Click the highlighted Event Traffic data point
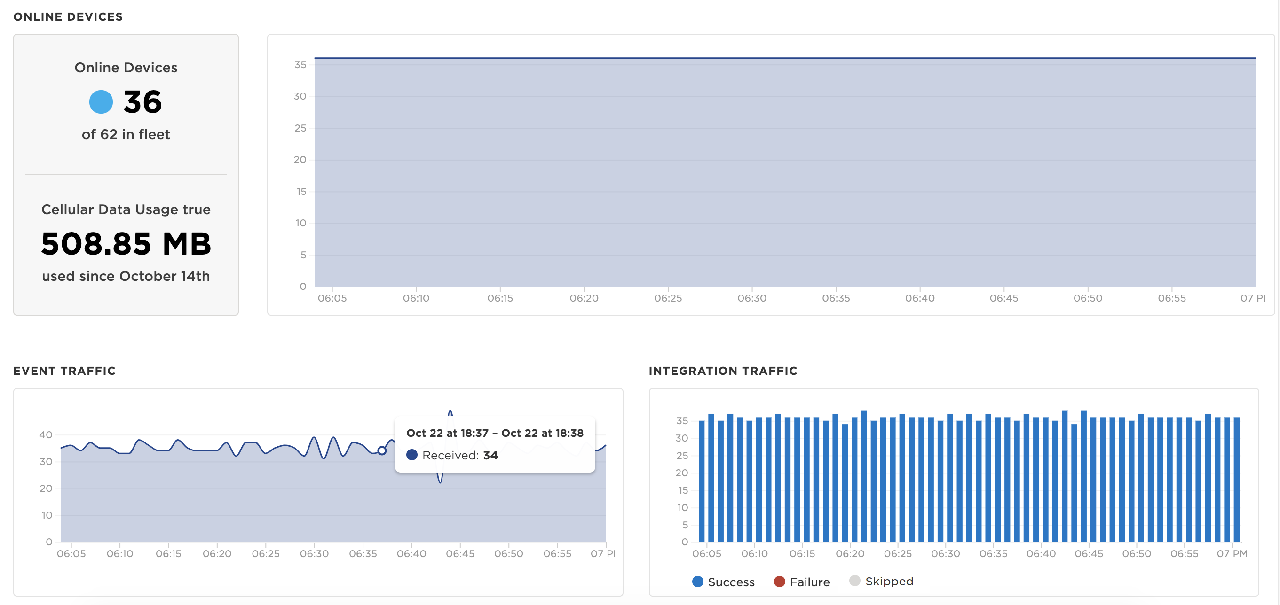The height and width of the screenshot is (605, 1280). point(382,450)
